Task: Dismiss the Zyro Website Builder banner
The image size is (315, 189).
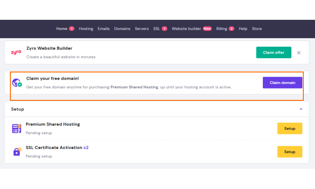Action: point(299,53)
